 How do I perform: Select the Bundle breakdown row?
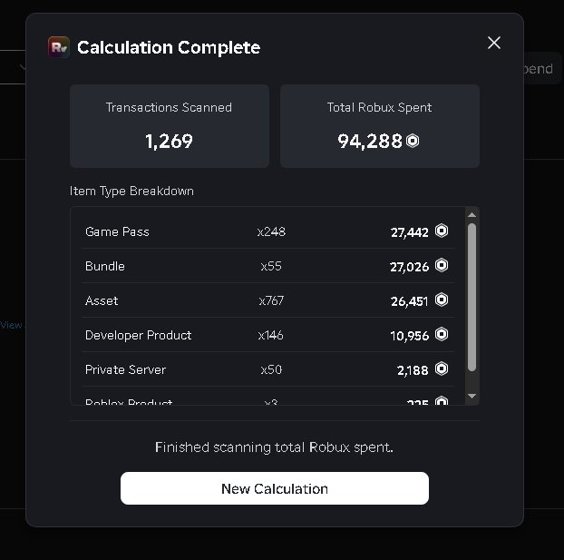[x=268, y=266]
